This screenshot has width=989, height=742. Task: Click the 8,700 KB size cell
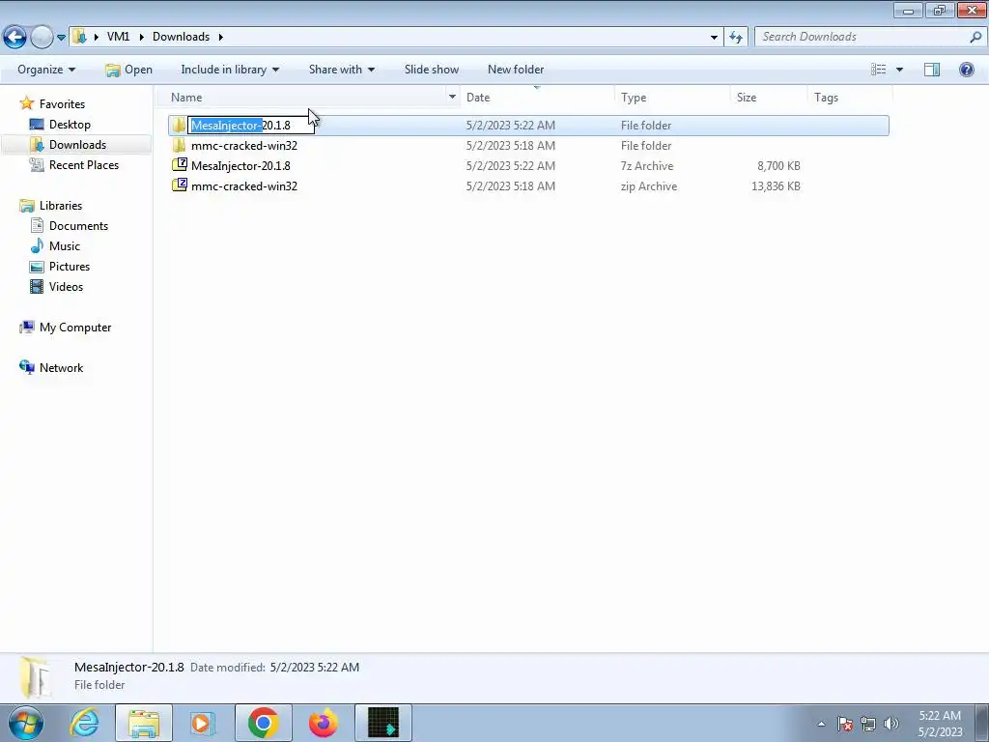click(x=778, y=166)
